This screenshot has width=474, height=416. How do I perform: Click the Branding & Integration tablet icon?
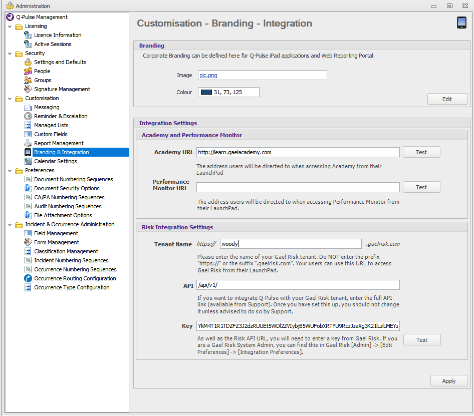click(x=28, y=152)
